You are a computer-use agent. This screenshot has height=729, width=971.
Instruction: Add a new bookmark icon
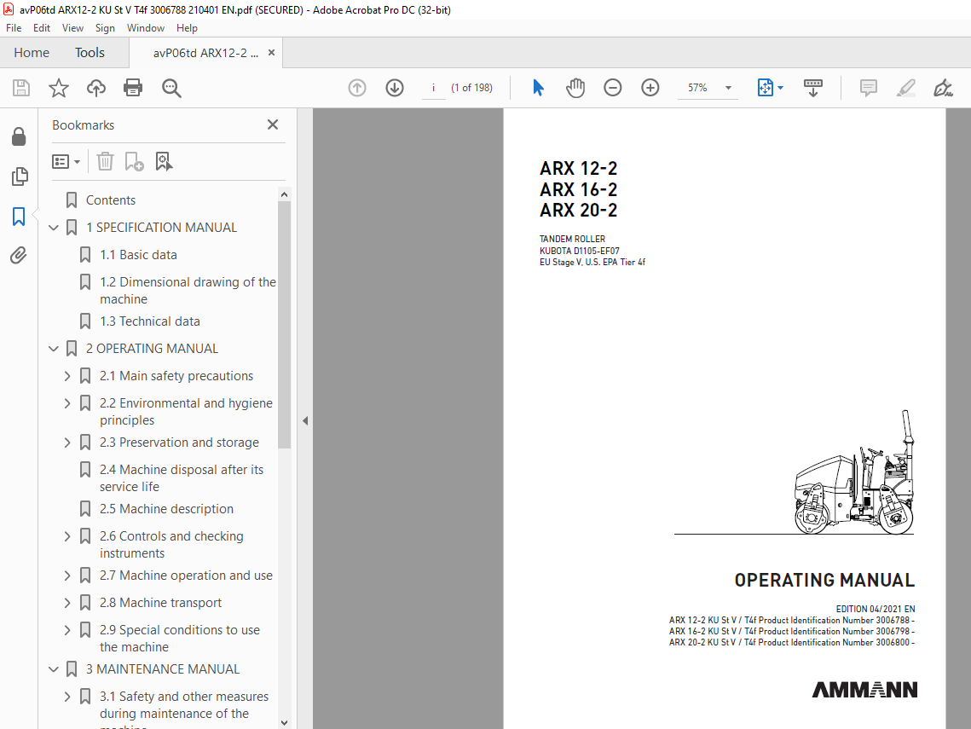pos(135,162)
